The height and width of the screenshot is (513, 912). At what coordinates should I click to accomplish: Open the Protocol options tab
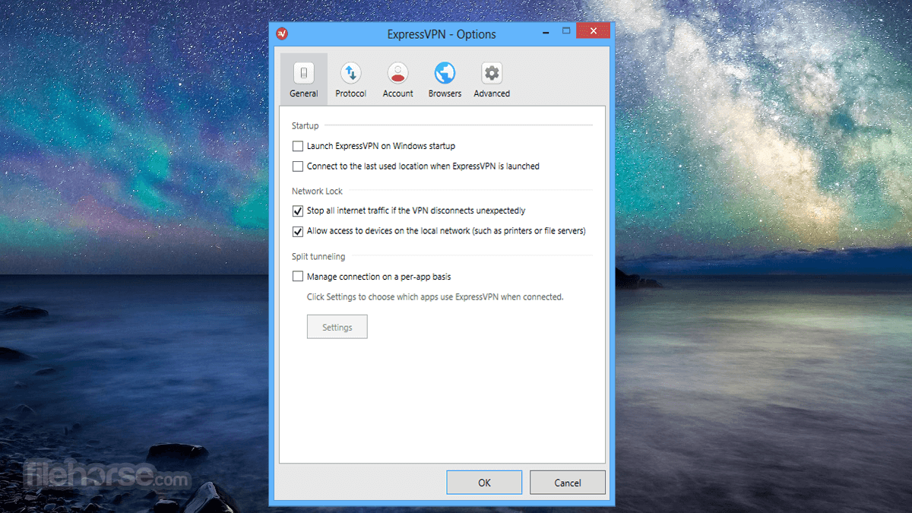(x=350, y=79)
